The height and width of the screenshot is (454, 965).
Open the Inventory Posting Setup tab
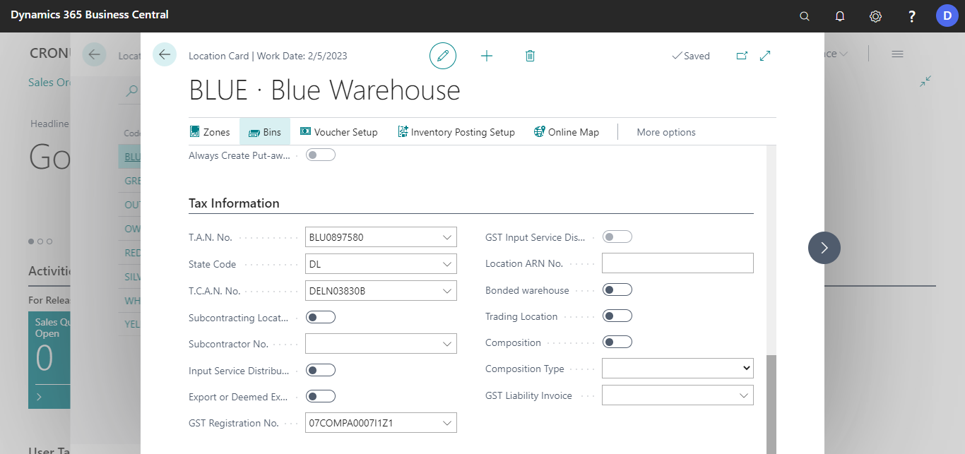coord(456,131)
